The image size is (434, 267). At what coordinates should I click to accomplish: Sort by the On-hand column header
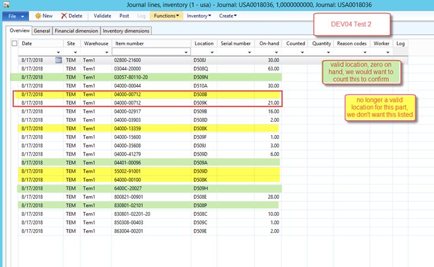[269, 43]
